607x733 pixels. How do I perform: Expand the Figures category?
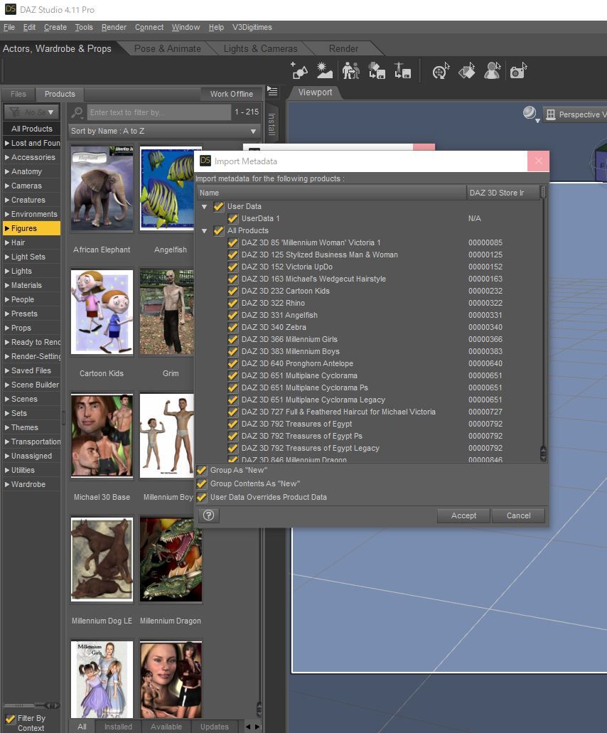pos(7,228)
